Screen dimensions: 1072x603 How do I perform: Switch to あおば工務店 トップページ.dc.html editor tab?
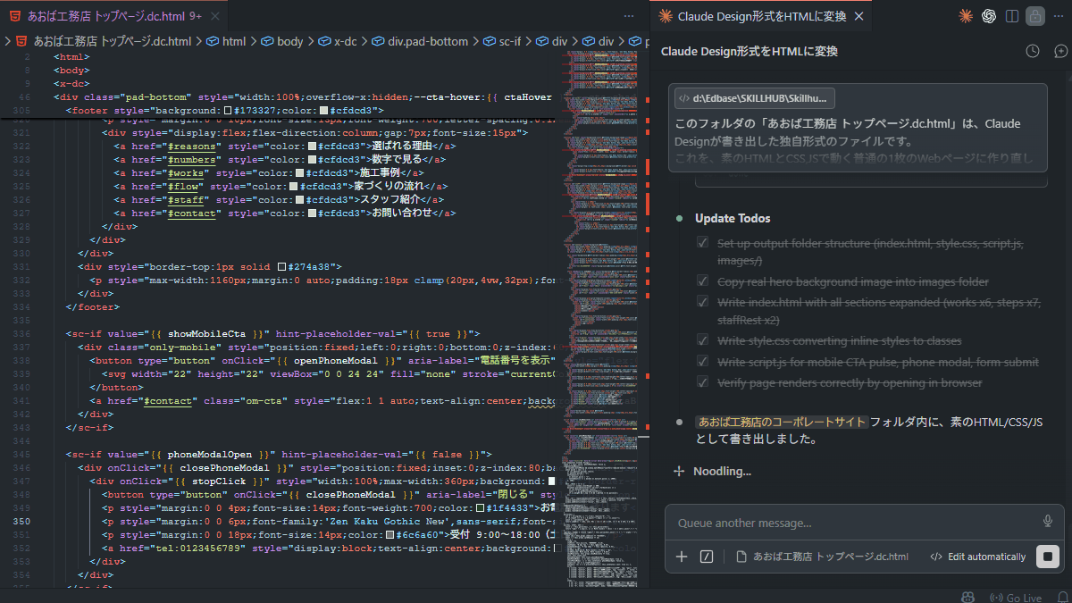coord(113,16)
